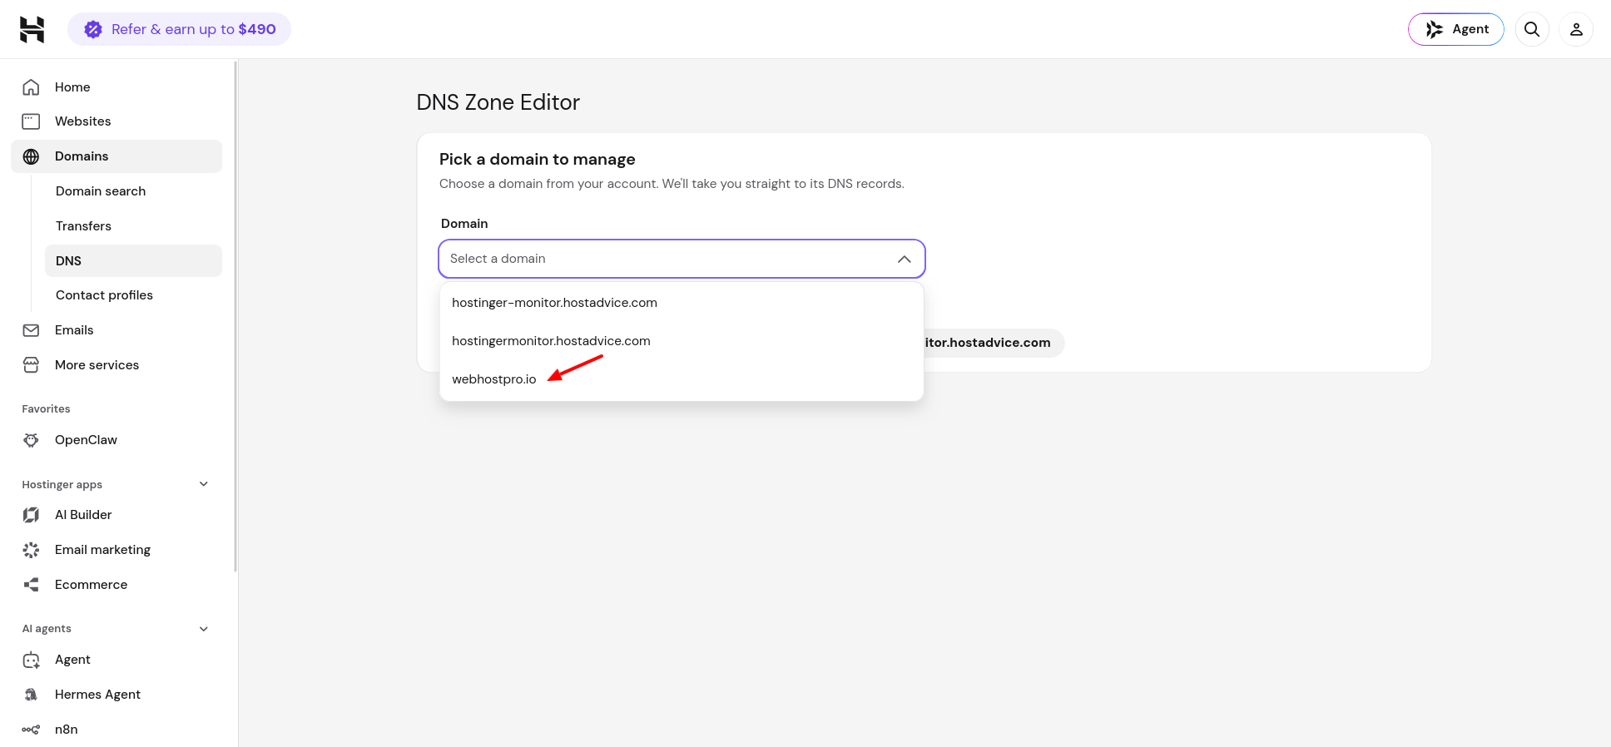This screenshot has height=747, width=1611.
Task: Open More services label
Action: (x=97, y=365)
